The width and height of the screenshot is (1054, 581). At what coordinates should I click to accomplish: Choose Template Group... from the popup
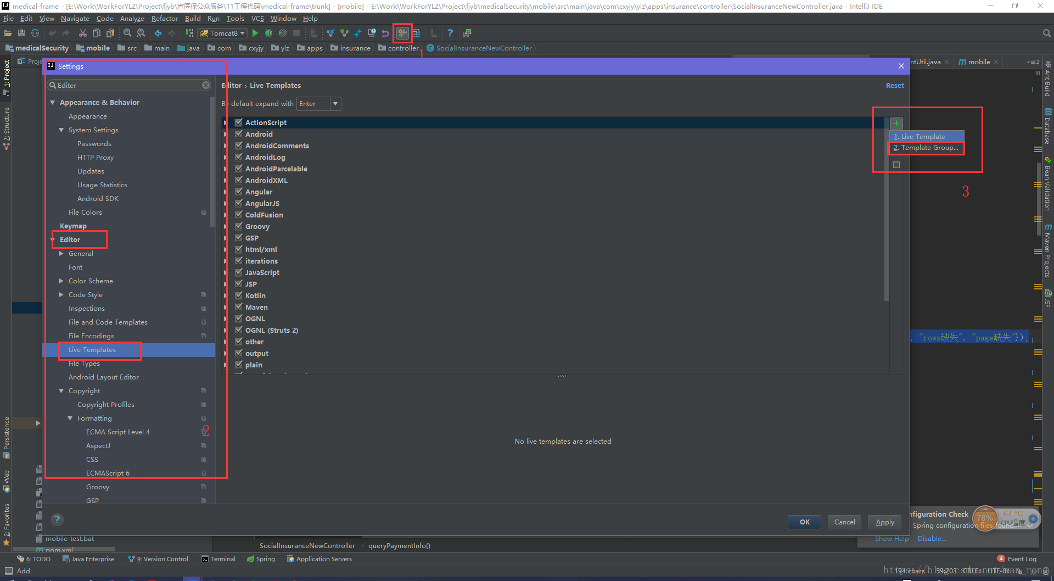[927, 148]
